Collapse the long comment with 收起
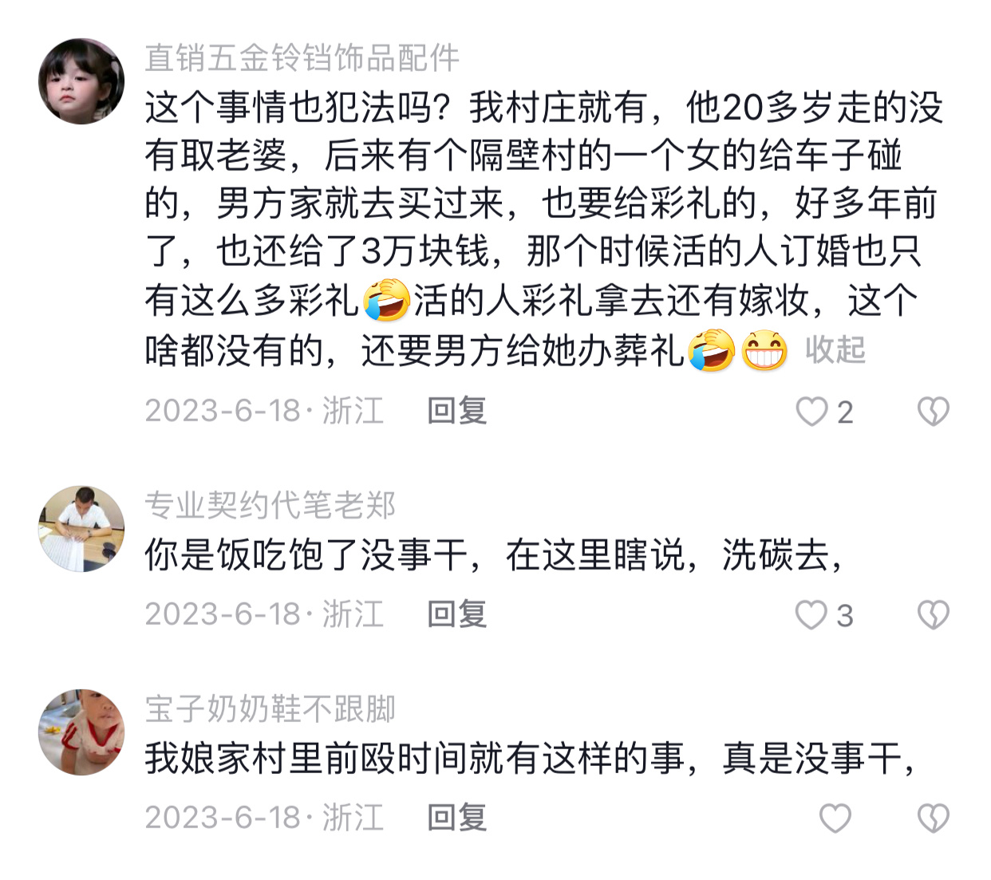The image size is (991, 880). tap(835, 350)
